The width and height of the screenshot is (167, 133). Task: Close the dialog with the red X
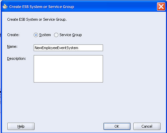[x=161, y=7]
